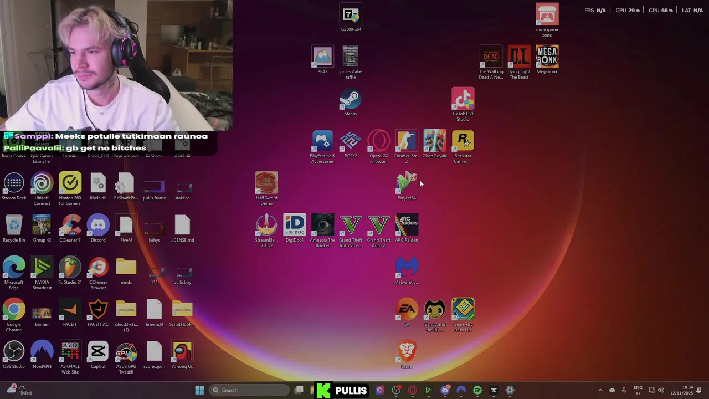Image resolution: width=709 pixels, height=399 pixels.
Task: Open the ASIO4ALL Web Site shortcut
Action: point(70,357)
